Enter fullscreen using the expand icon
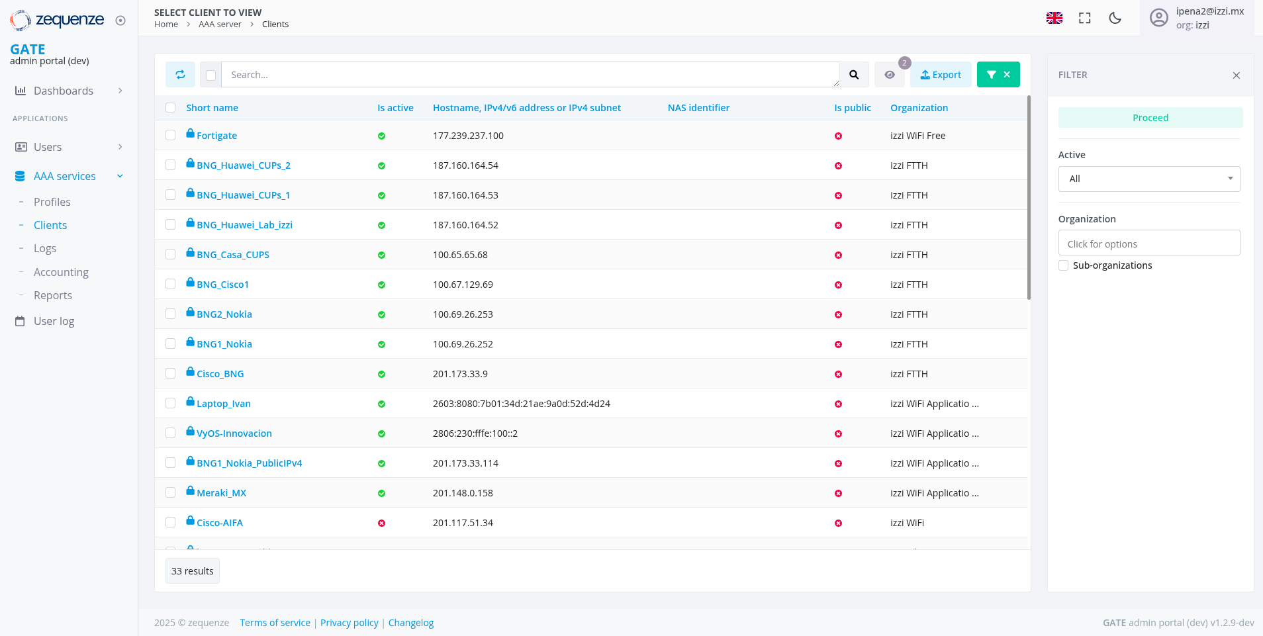The width and height of the screenshot is (1263, 636). (x=1085, y=18)
